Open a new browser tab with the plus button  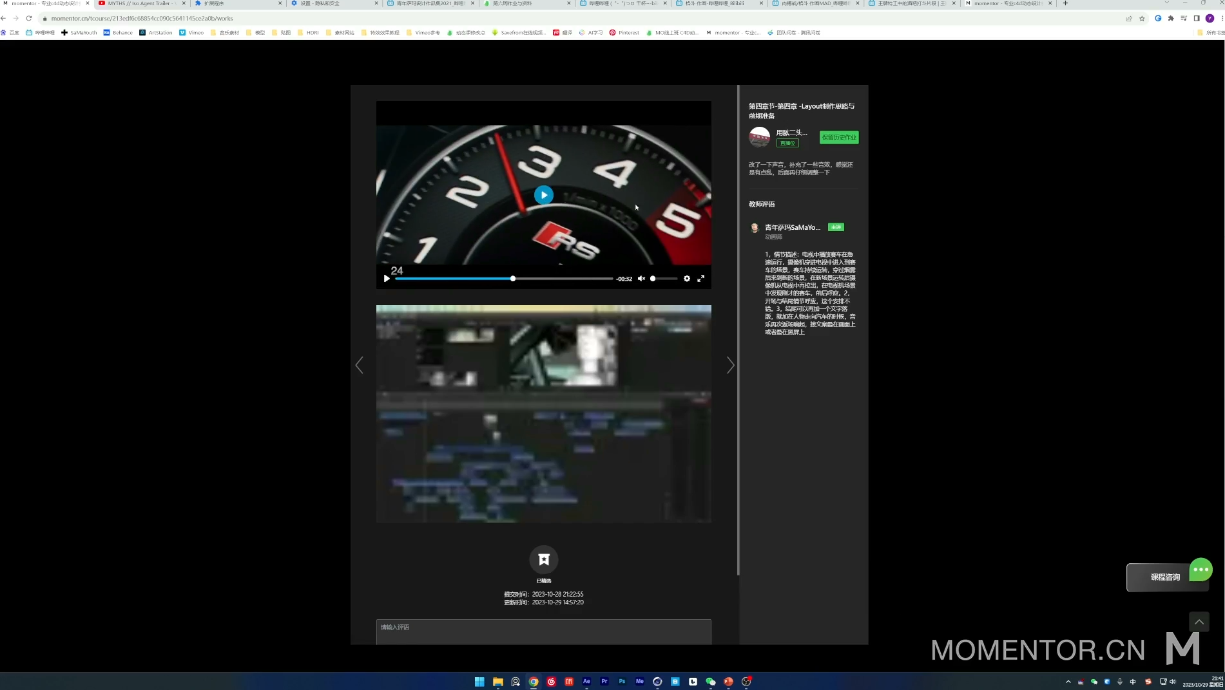click(x=1065, y=3)
